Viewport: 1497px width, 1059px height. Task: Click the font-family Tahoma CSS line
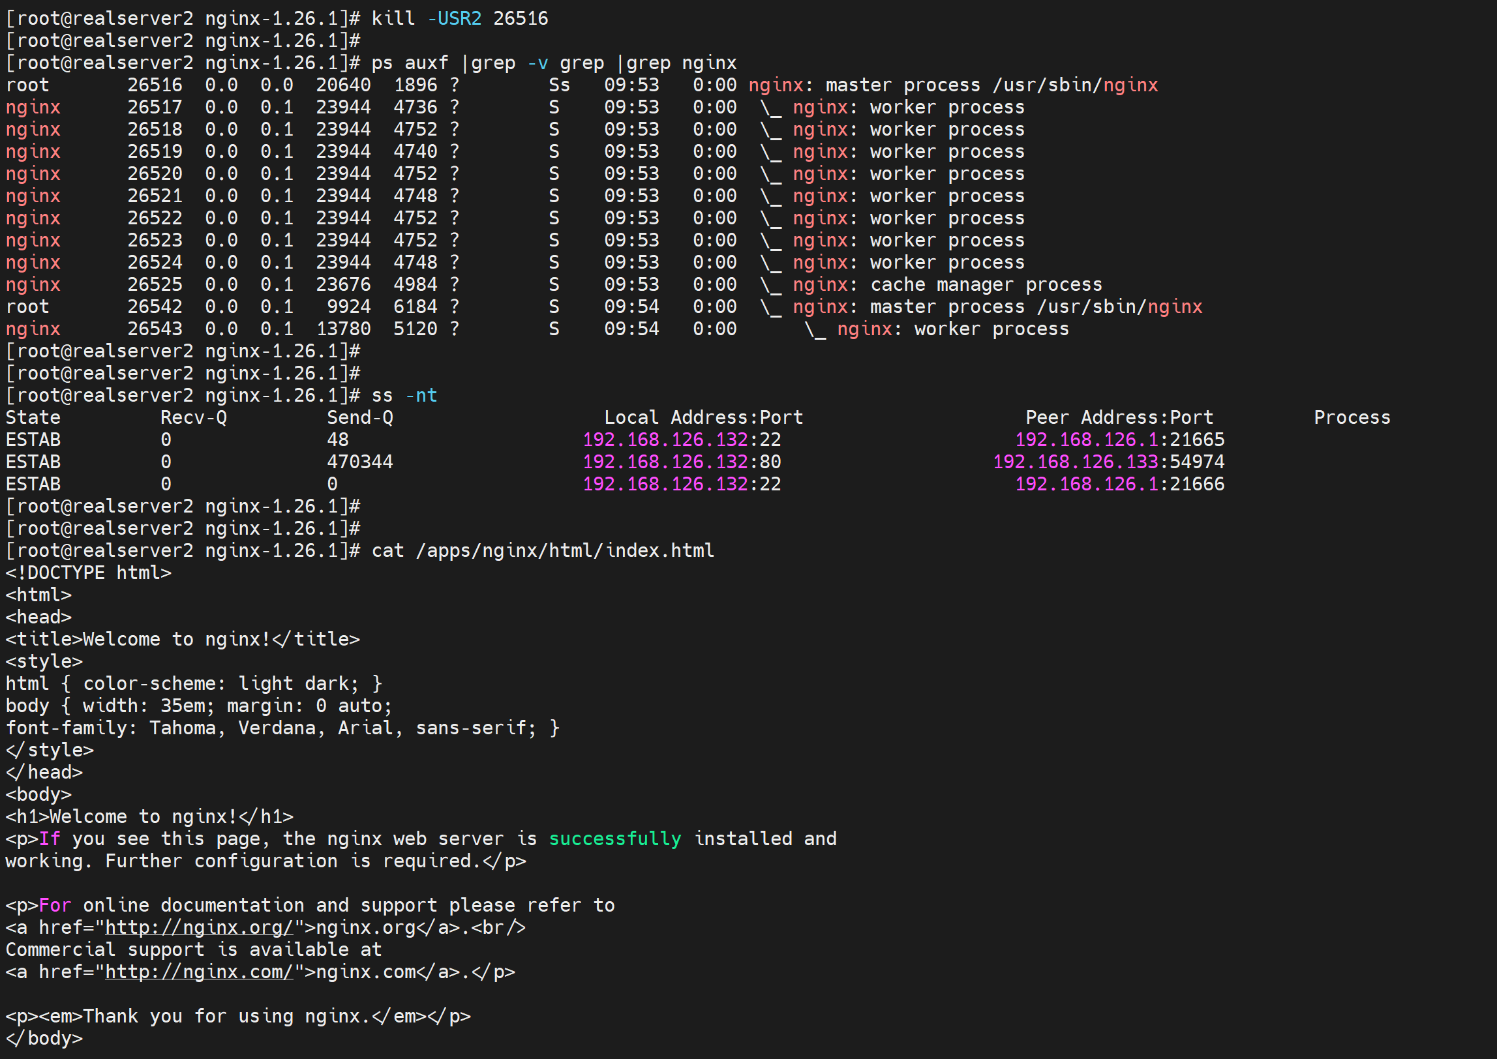pos(282,728)
